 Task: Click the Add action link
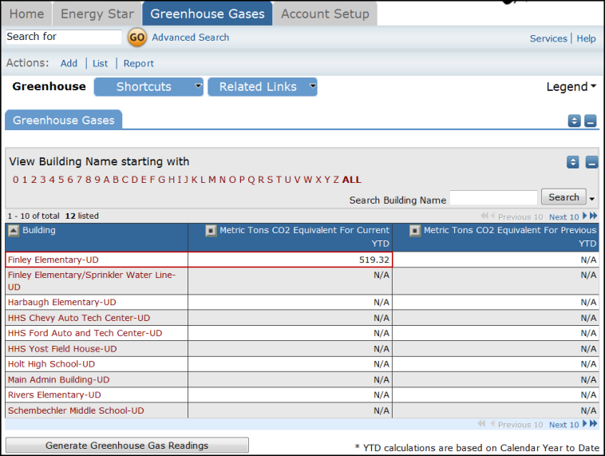coord(69,63)
